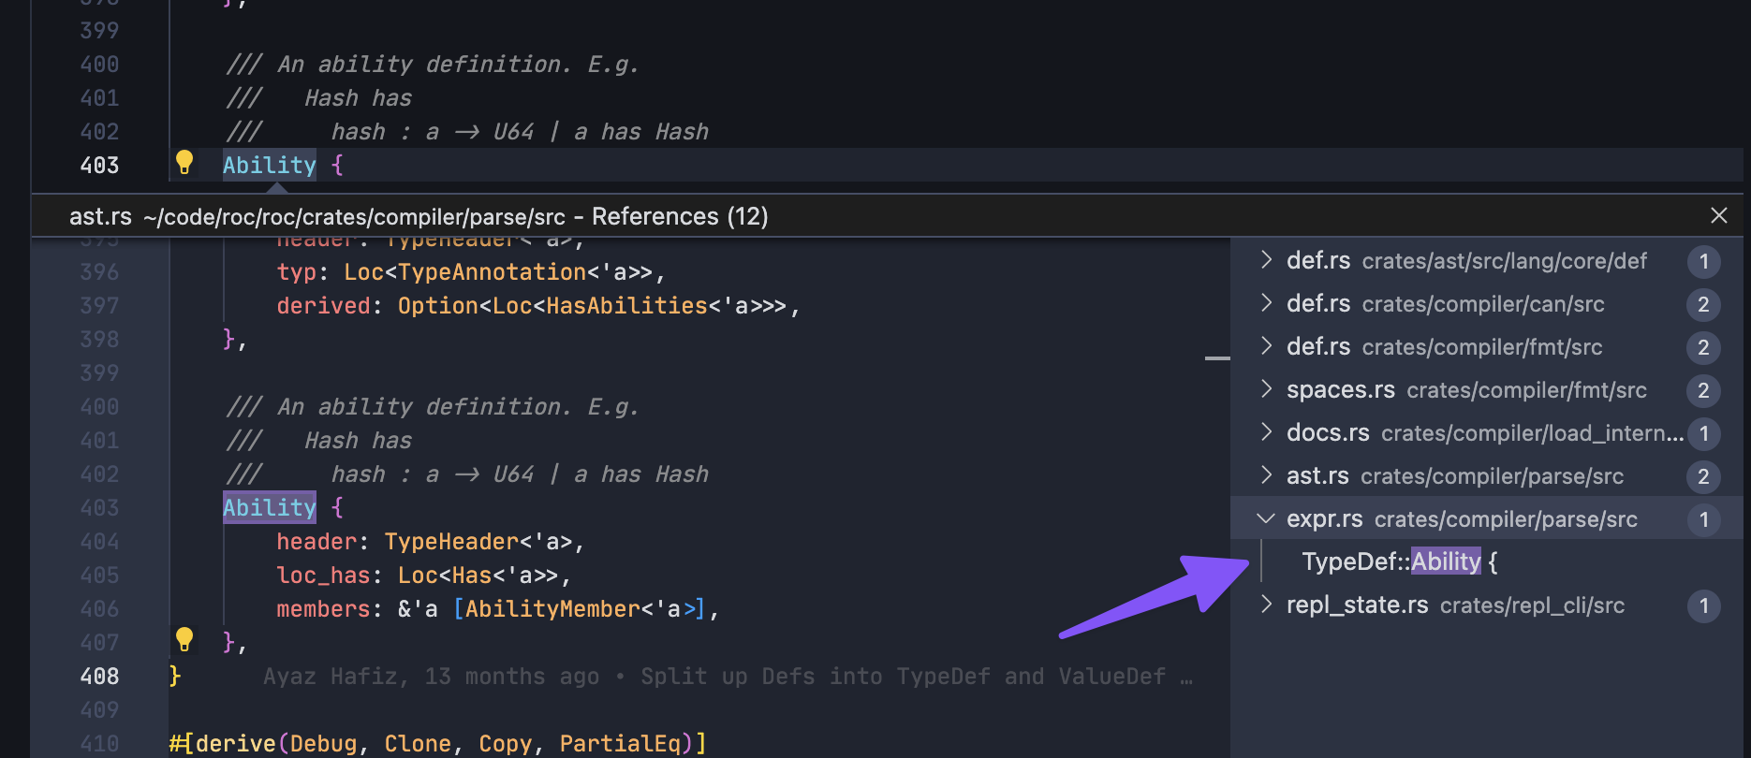The image size is (1751, 758).
Task: Click count badge on def.rs crates/compiler/can row
Action: (x=1703, y=304)
